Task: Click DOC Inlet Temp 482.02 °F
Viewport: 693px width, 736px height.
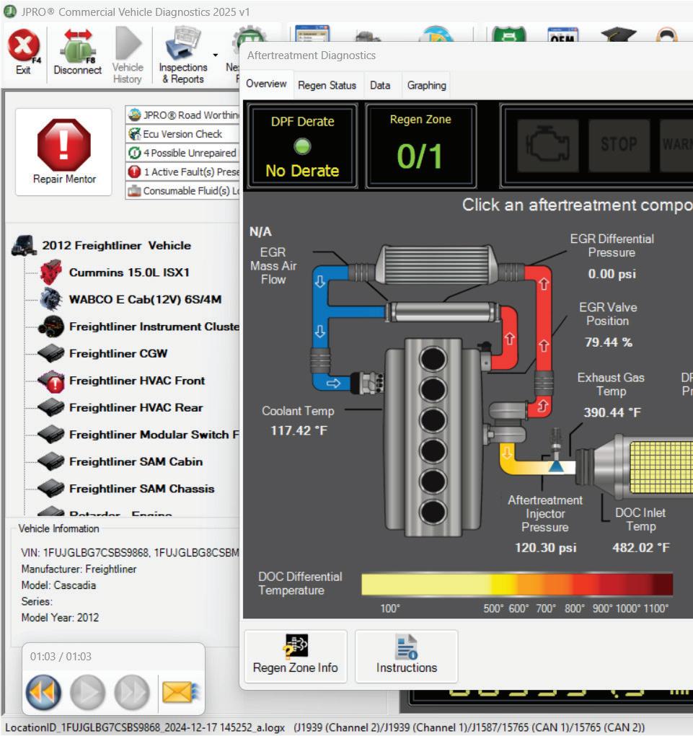Action: tap(641, 548)
